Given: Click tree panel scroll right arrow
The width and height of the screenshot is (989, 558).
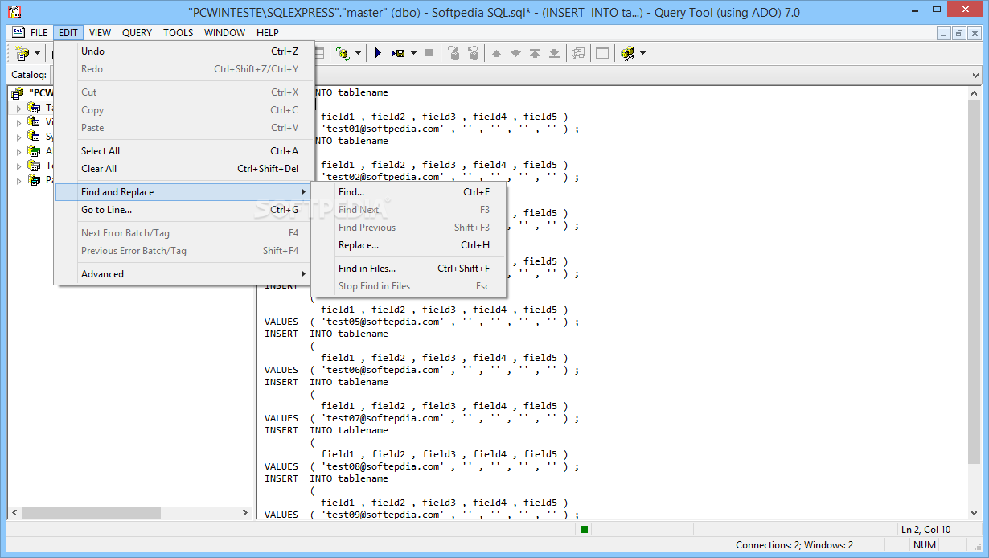Looking at the screenshot, I should click(x=244, y=513).
